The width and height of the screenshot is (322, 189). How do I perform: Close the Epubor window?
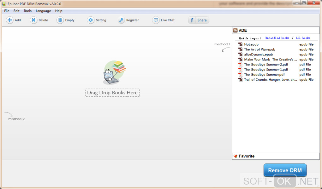[x=314, y=3]
